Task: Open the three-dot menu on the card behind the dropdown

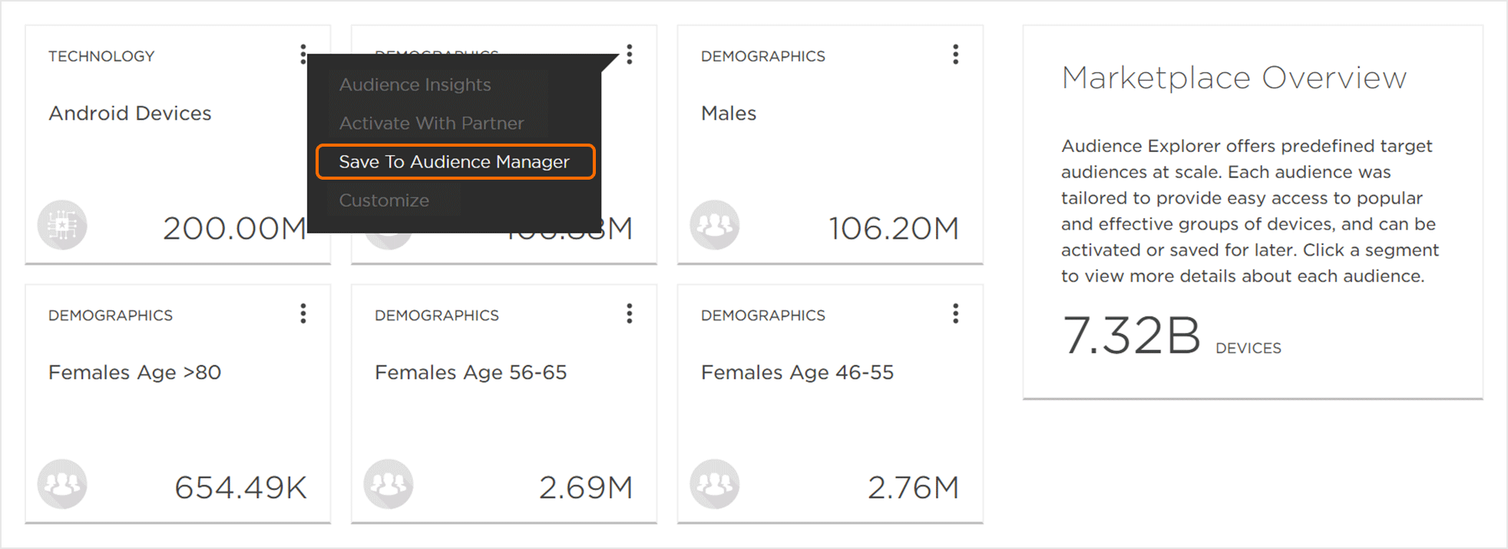Action: pyautogui.click(x=630, y=55)
